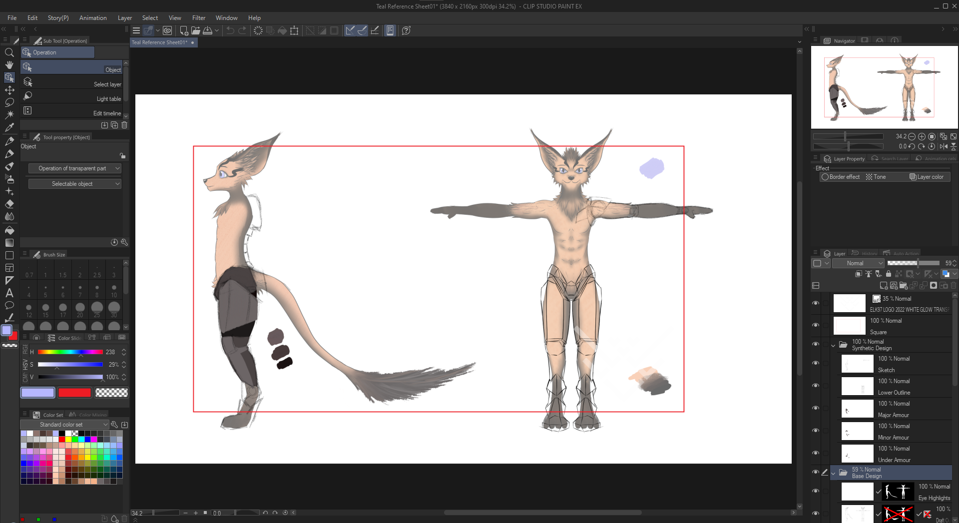Click the Border effect button
959x523 pixels.
(x=841, y=177)
